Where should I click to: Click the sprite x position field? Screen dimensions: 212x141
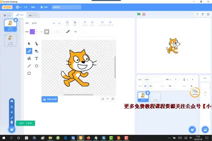[x=176, y=79]
